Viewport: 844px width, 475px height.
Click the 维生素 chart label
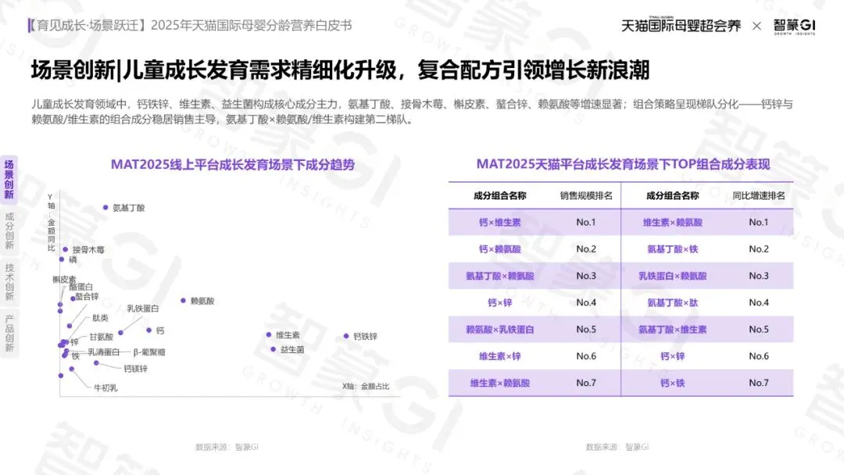288,335
